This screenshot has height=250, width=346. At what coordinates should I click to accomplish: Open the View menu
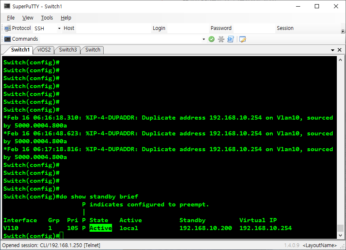(27, 17)
